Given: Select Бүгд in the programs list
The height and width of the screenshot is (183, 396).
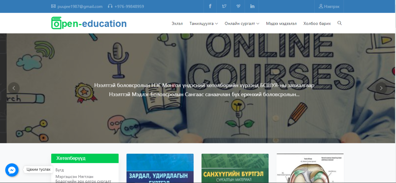Looking at the screenshot, I should (x=60, y=170).
